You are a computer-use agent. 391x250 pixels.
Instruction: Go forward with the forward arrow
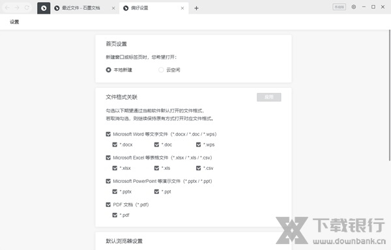tap(17, 8)
